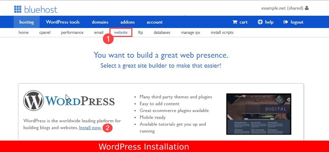
Task: Click 'Select a great site builder' subheading
Action: tap(161, 66)
